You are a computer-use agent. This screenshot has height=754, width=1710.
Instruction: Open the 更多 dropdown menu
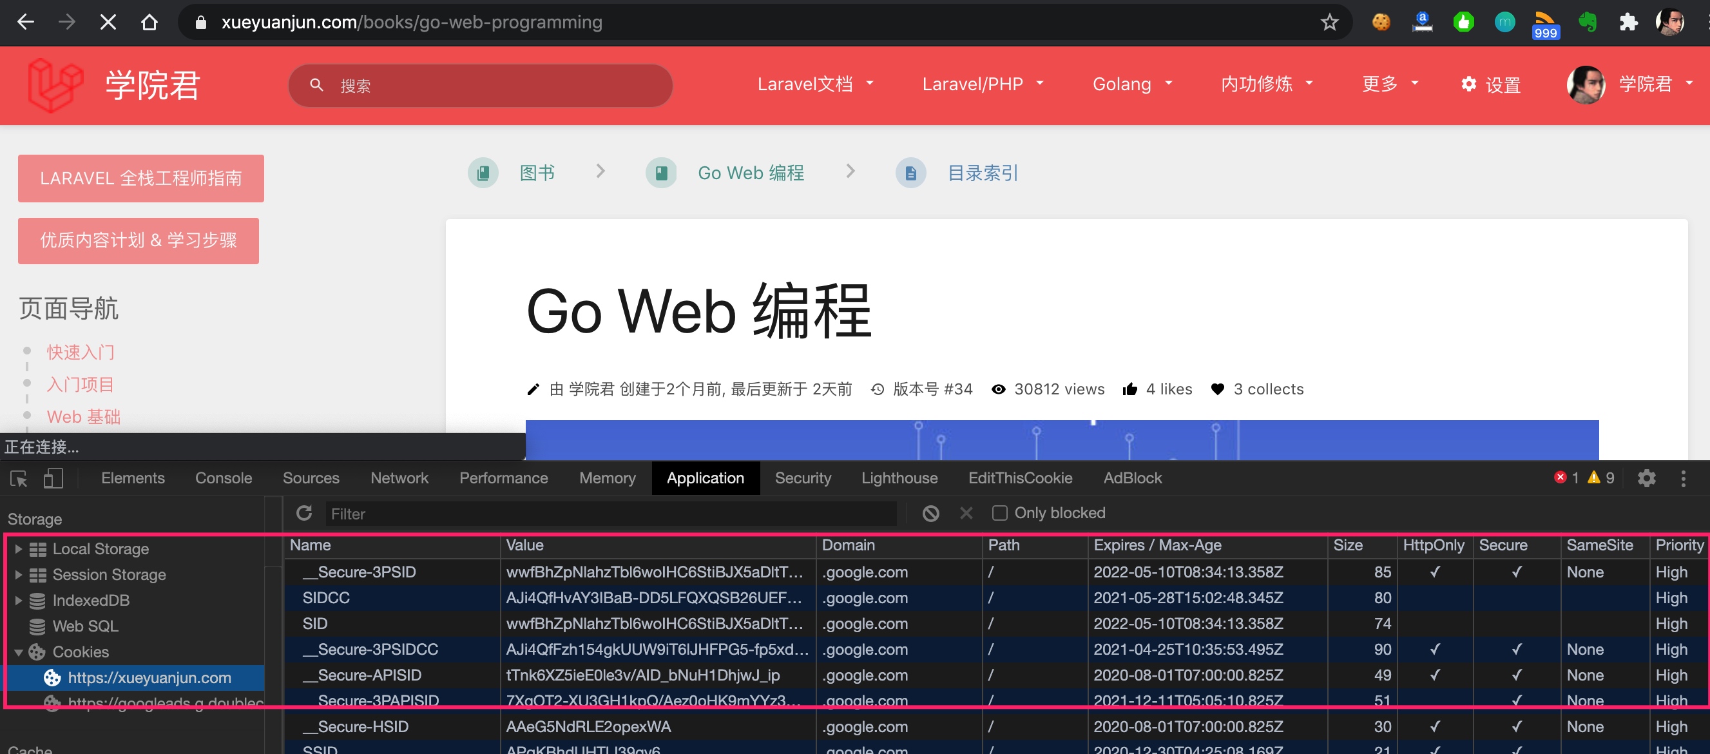tap(1390, 84)
